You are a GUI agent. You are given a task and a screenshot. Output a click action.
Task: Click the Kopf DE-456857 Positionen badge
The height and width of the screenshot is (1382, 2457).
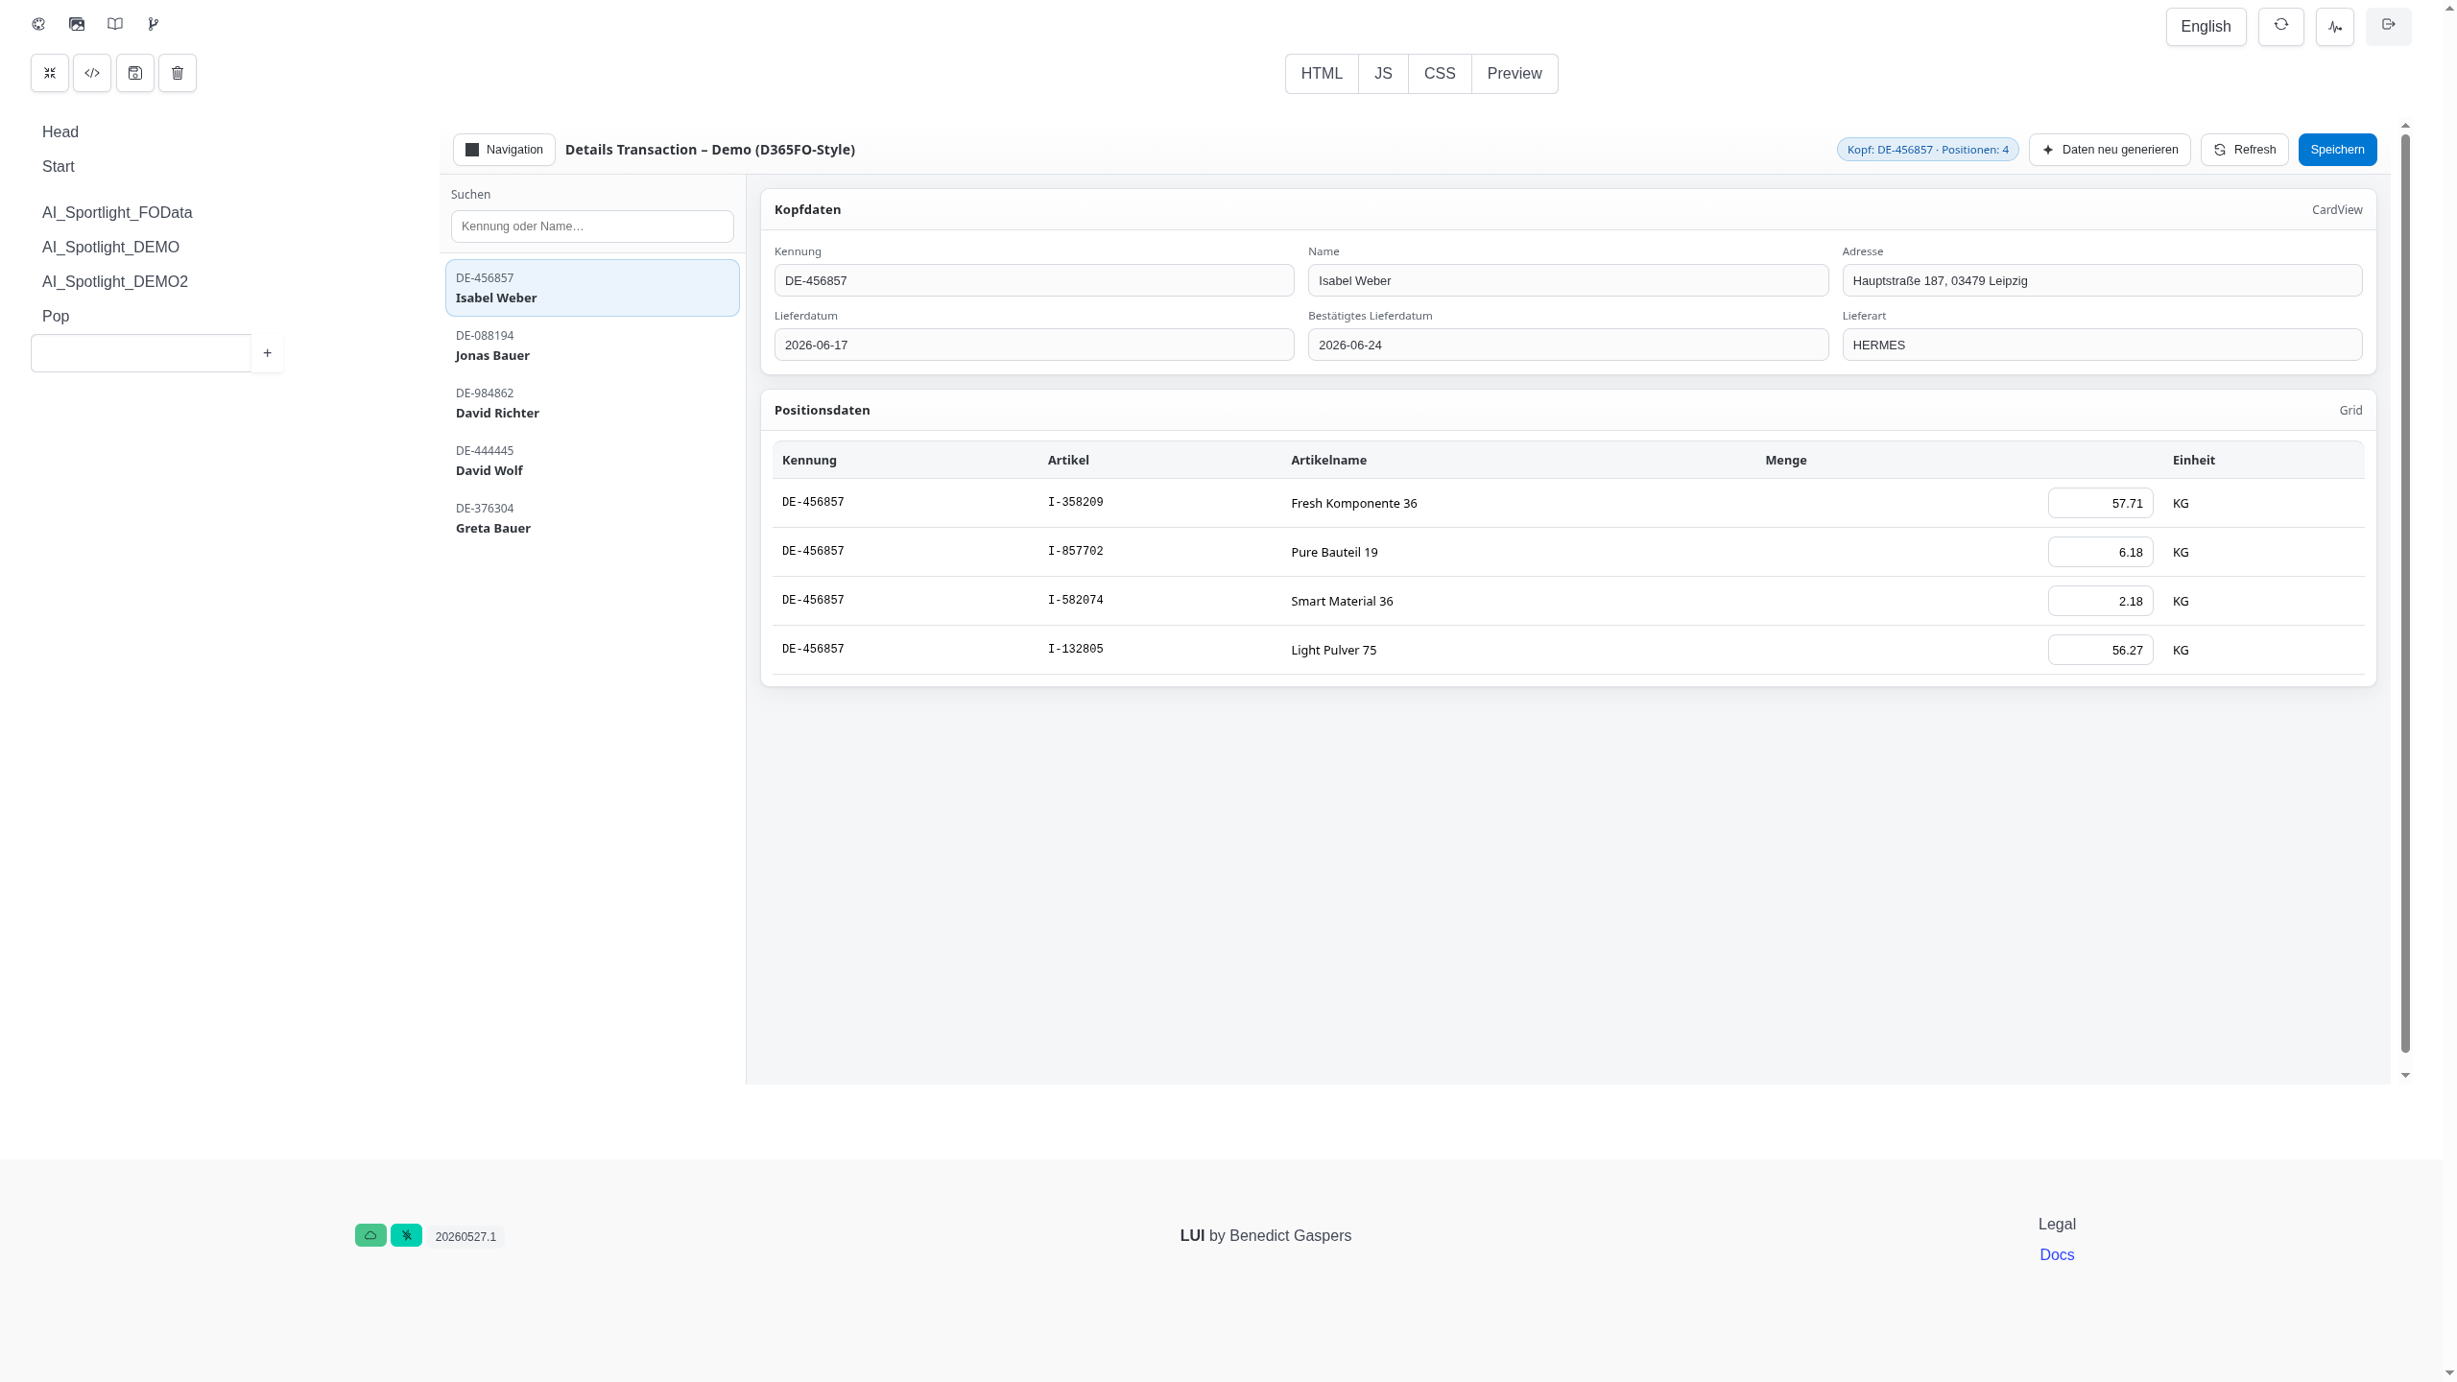1928,150
